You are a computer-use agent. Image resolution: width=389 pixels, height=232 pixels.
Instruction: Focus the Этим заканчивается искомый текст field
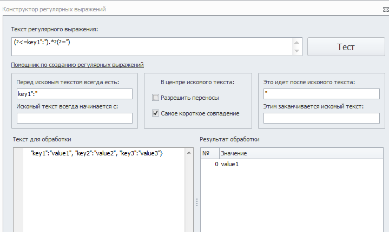tap(321, 118)
